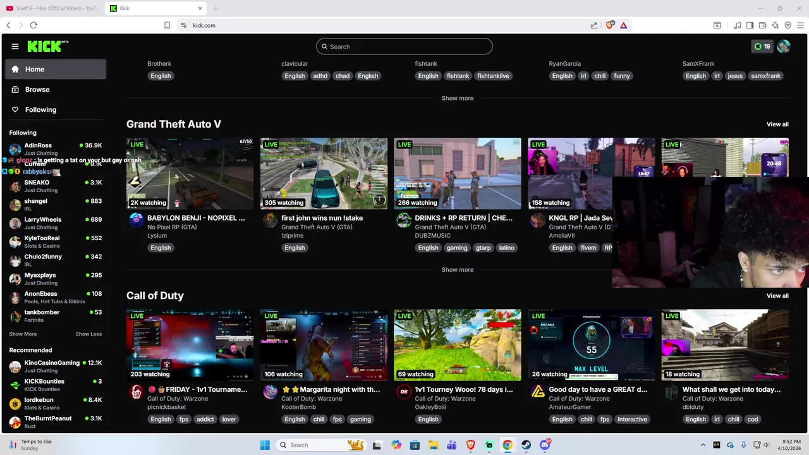Screen dimensions: 809x455
Task: Toggle the browser sidebar panel icon
Action: pos(750,25)
